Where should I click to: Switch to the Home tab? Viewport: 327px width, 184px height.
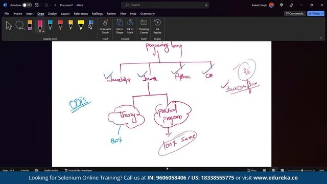click(18, 14)
